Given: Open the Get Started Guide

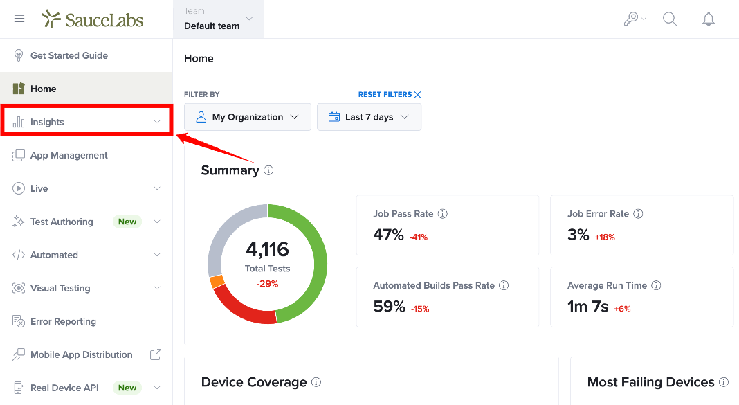Looking at the screenshot, I should (x=86, y=55).
